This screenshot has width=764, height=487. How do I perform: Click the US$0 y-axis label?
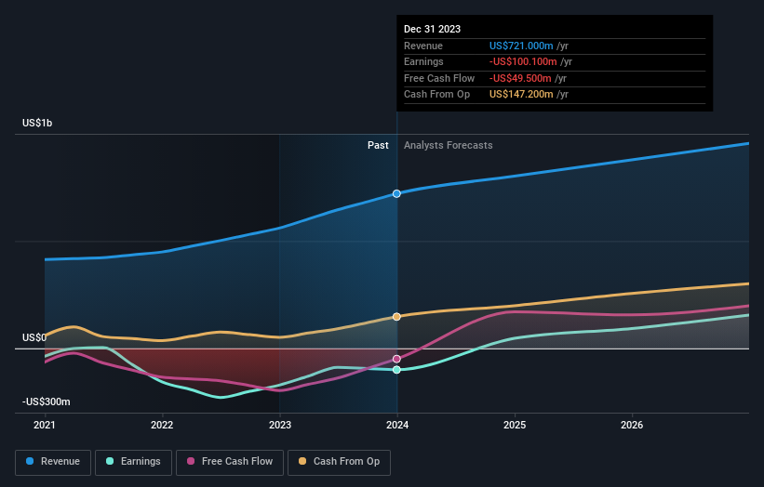click(34, 337)
